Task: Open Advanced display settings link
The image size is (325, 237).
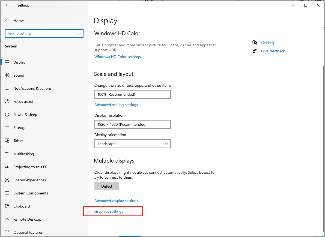Action: point(116,201)
